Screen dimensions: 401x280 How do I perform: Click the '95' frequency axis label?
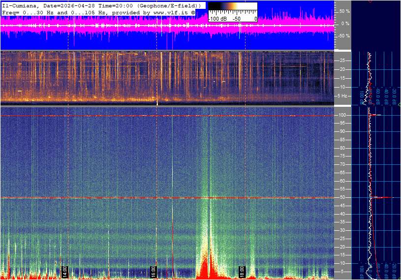click(x=342, y=123)
